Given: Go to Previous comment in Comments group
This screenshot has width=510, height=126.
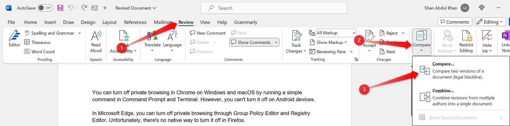Looking at the screenshot, I should (201, 52).
